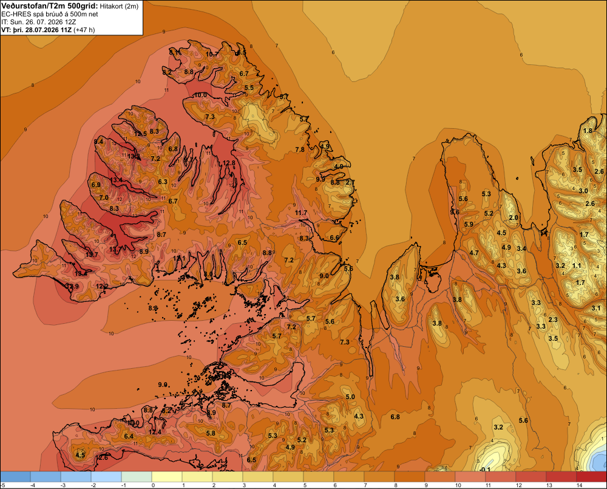Viewport: 607px width, 489px height.
Task: Click the 1.8 temperature label
Action: coord(588,131)
